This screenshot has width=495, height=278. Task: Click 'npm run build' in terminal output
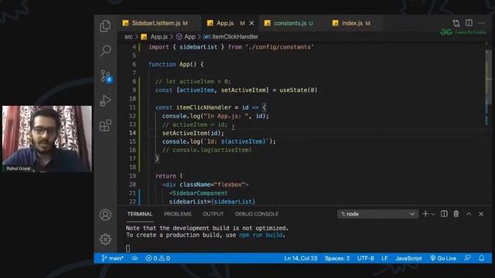tap(261, 235)
